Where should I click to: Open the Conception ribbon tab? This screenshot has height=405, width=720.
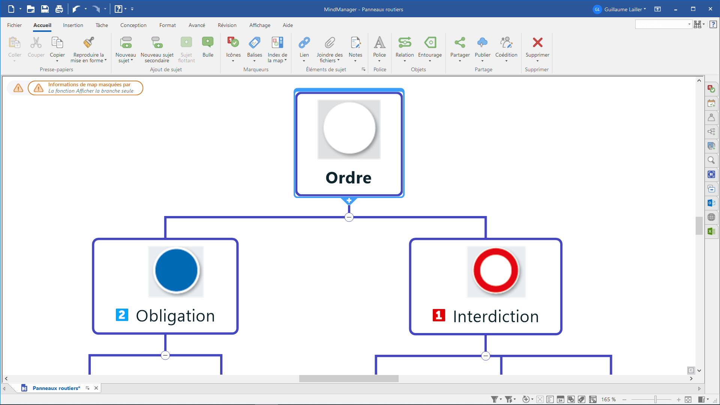click(x=133, y=25)
